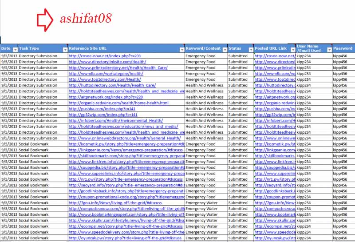This screenshot has height=242, width=355.
Task: Open the Date column filter dropdown
Action: coord(15,50)
